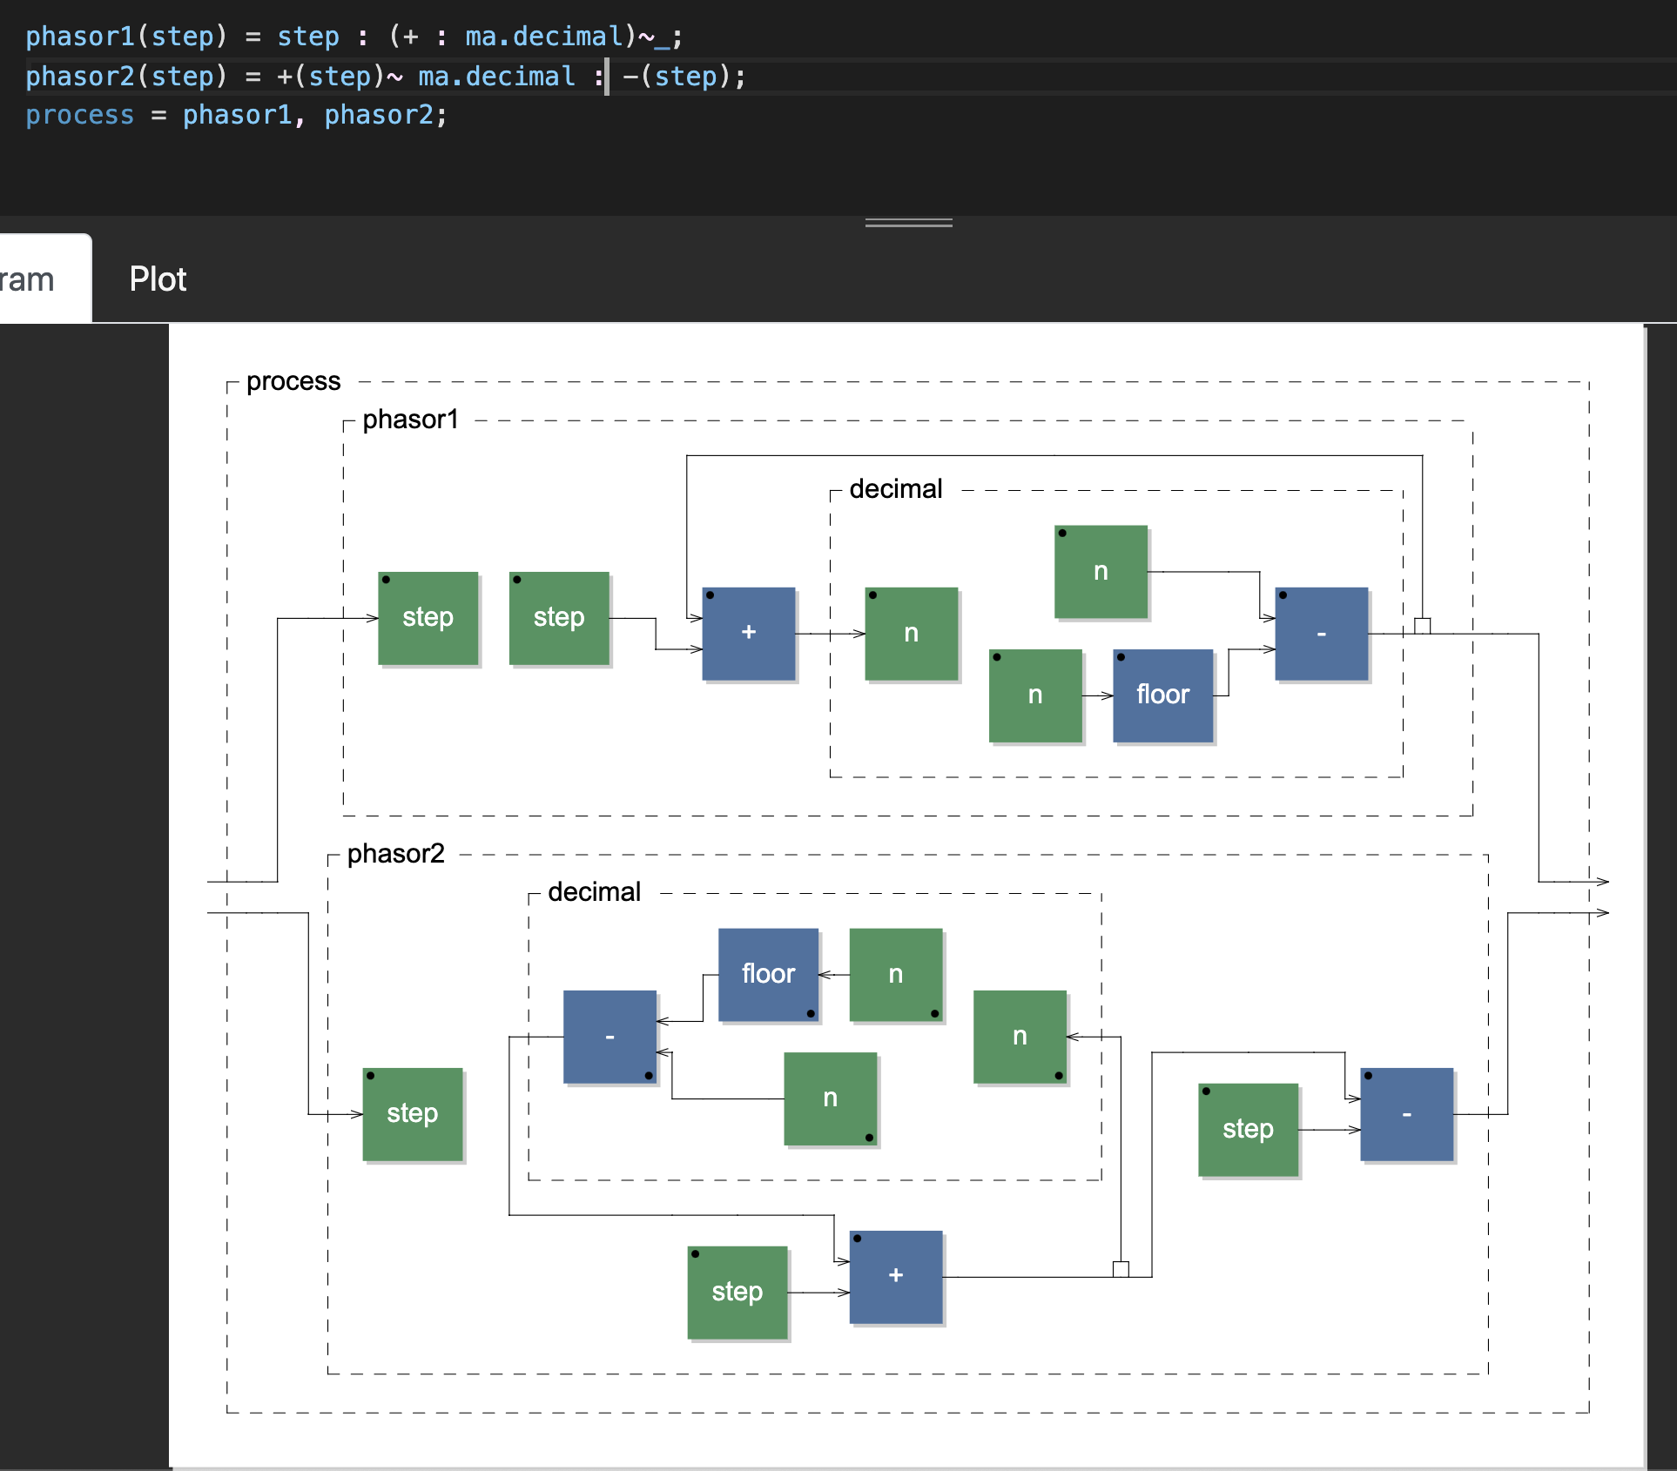The width and height of the screenshot is (1677, 1471).
Task: Click the minus block inside phasor1 decimal
Action: pyautogui.click(x=1321, y=633)
